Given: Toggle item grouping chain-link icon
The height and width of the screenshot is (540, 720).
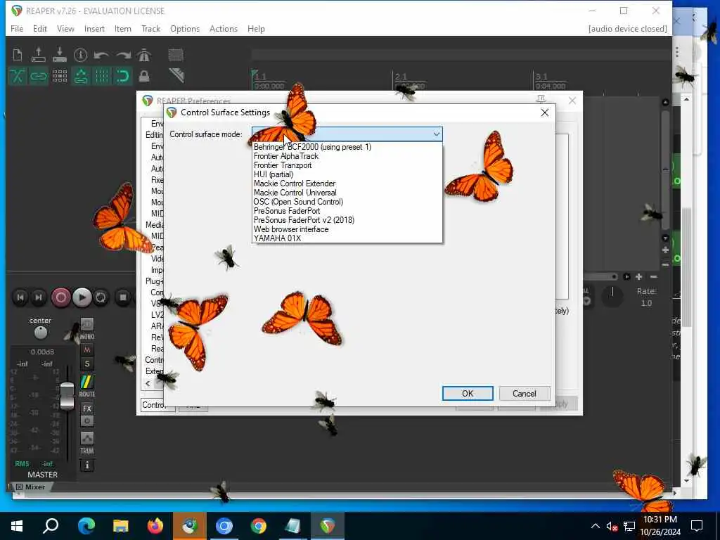Looking at the screenshot, I should click(x=39, y=76).
